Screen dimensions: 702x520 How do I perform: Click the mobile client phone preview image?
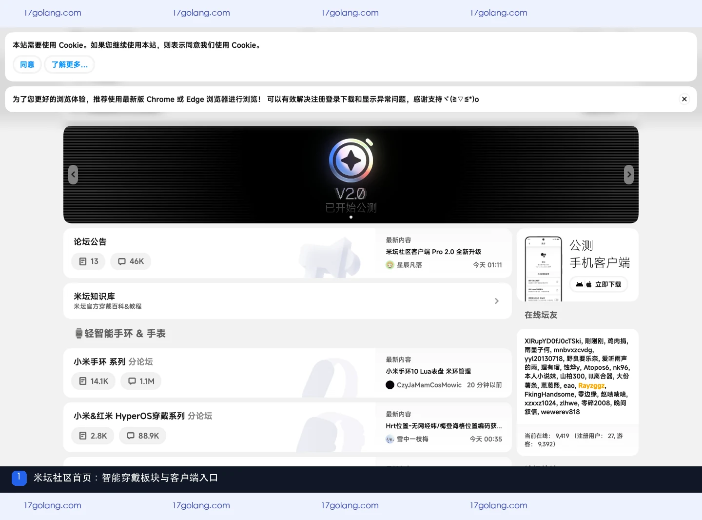(543, 269)
